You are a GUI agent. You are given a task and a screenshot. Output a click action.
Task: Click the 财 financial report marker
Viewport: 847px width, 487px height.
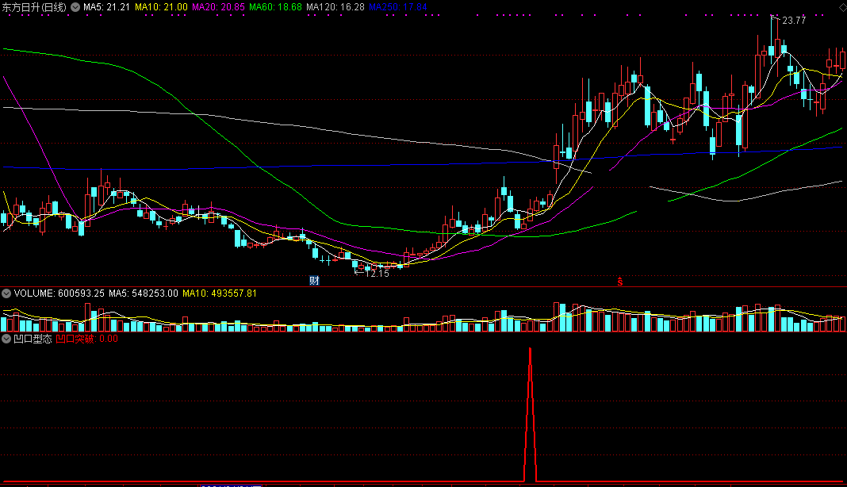[314, 281]
